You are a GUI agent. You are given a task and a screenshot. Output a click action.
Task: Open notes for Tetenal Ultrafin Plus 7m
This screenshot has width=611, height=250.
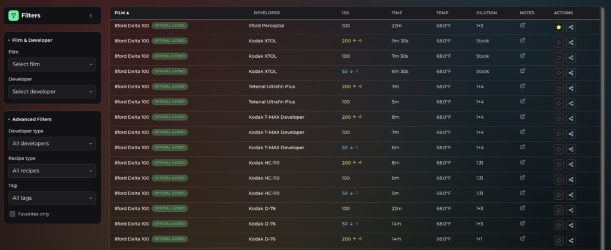coord(523,87)
